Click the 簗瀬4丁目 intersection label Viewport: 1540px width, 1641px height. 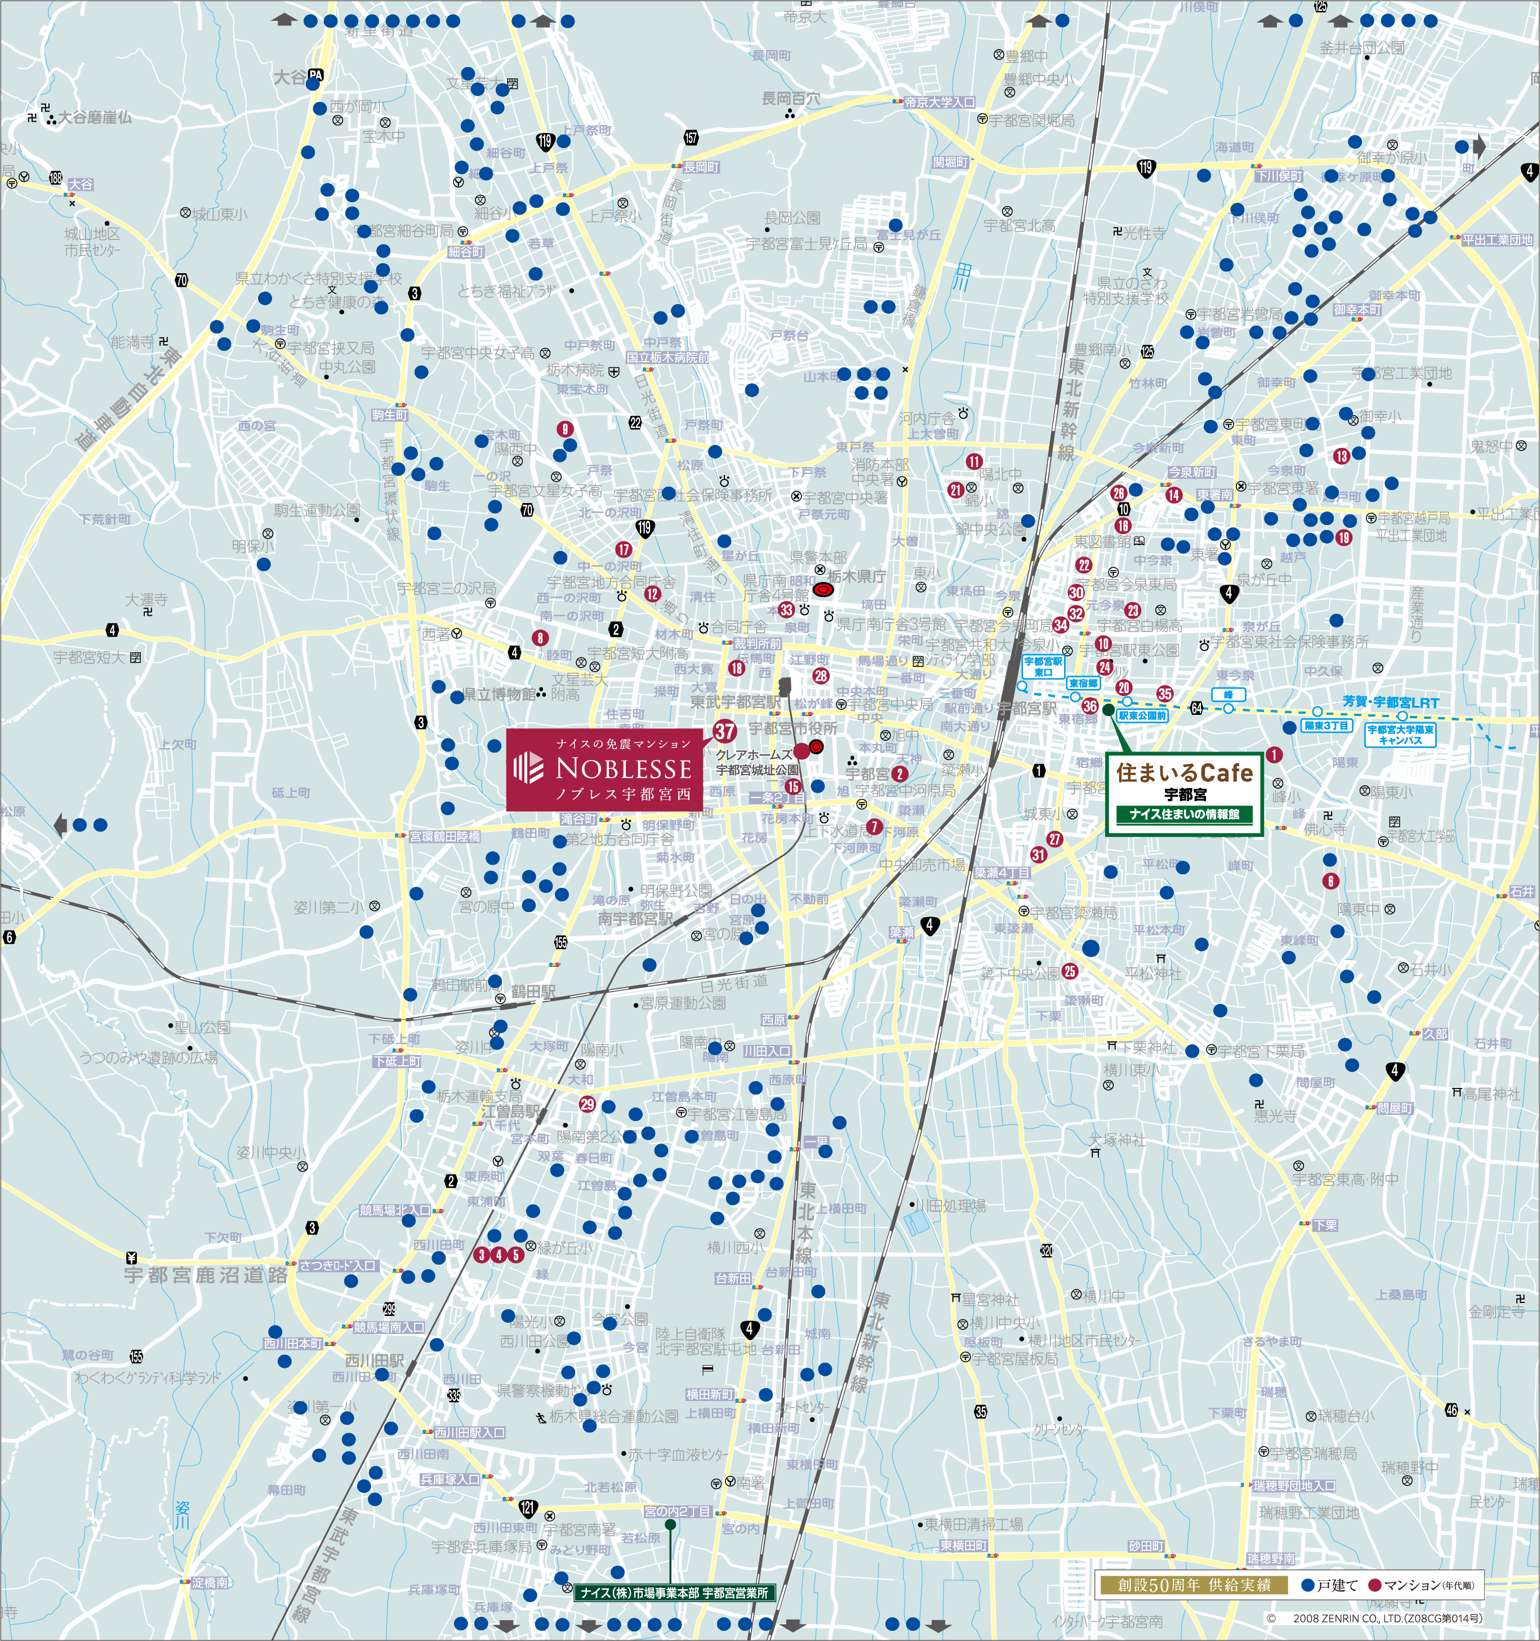(x=1002, y=873)
